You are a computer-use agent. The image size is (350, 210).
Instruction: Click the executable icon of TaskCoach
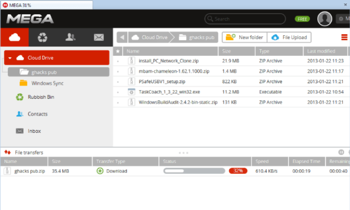pos(132,92)
